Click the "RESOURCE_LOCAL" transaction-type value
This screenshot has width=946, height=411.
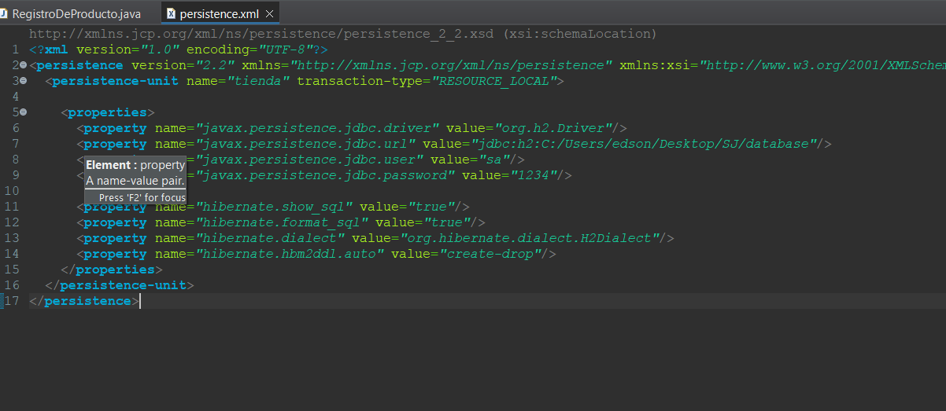click(493, 81)
